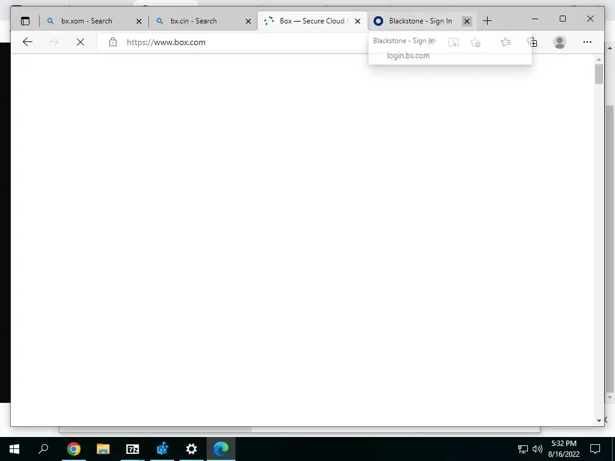View site information lock icon

(113, 42)
